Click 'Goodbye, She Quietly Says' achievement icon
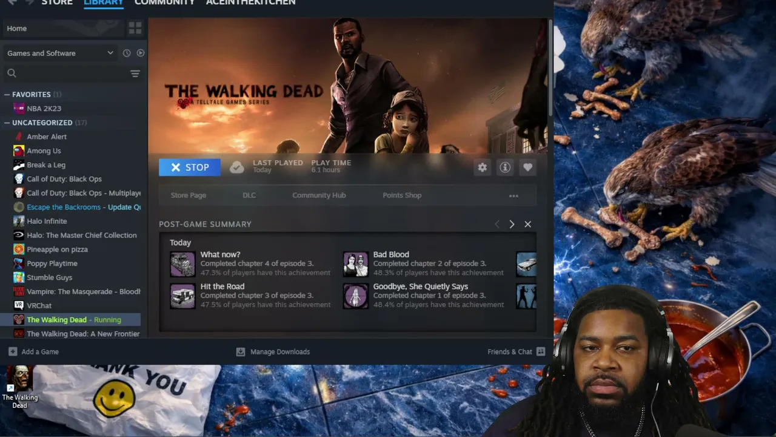Screen dimensions: 776x437 (355, 296)
